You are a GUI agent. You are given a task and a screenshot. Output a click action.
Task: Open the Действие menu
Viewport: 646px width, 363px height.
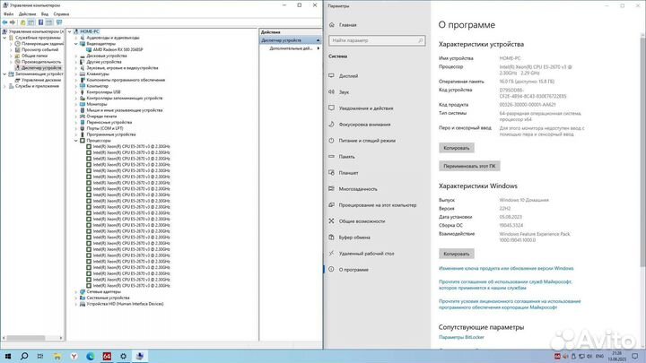pyautogui.click(x=27, y=14)
